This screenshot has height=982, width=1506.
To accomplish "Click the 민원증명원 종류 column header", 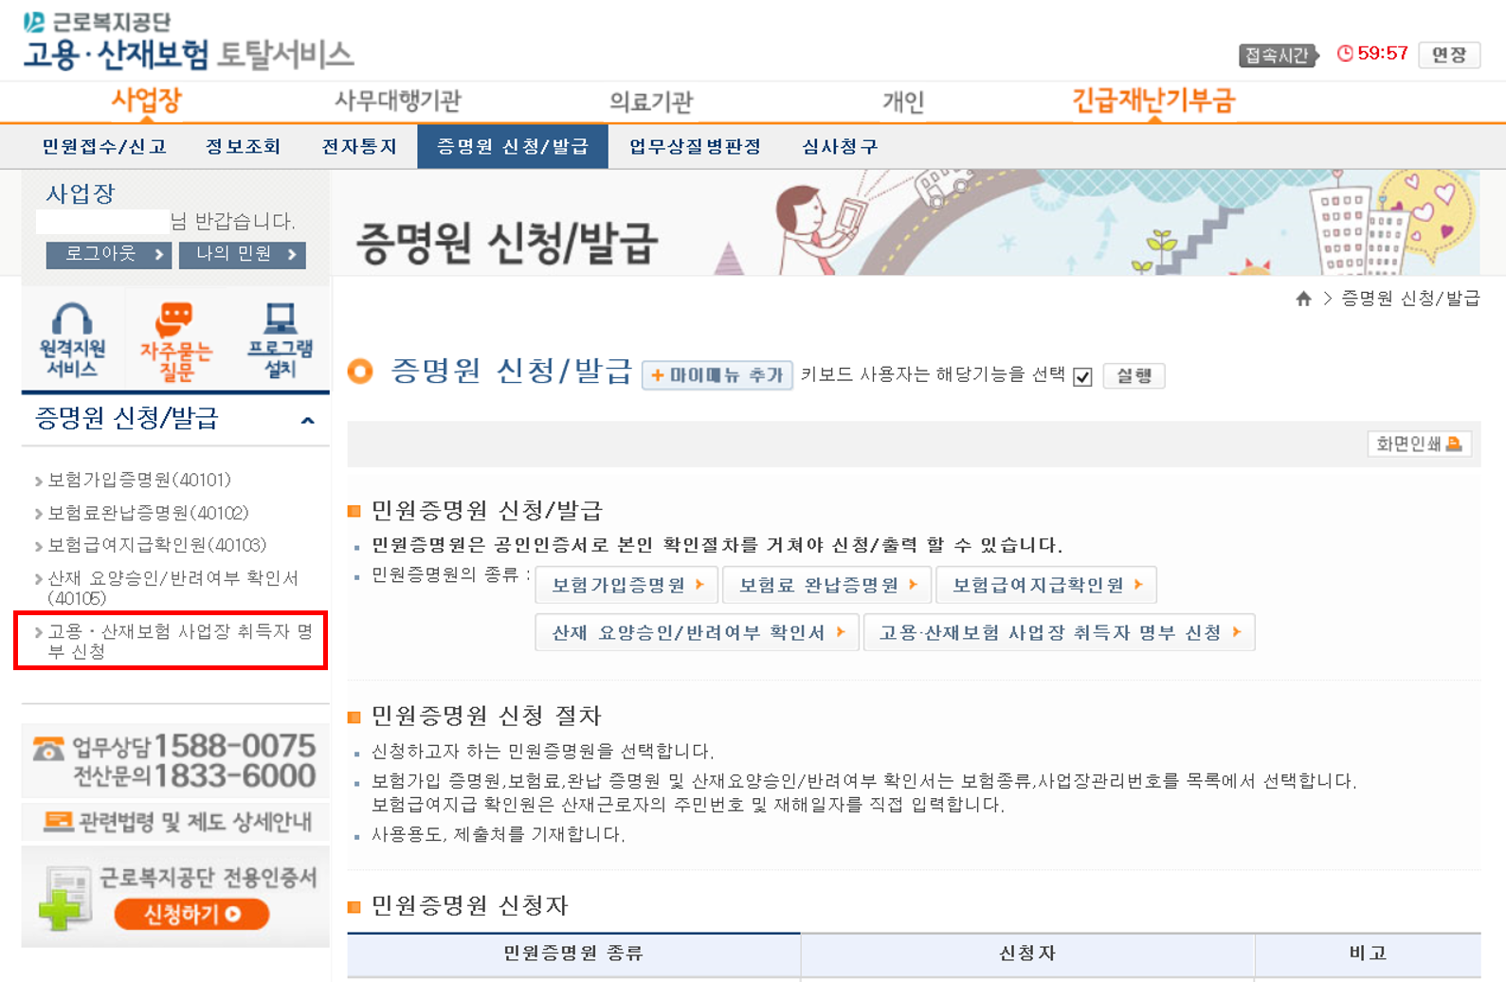I will [x=573, y=954].
